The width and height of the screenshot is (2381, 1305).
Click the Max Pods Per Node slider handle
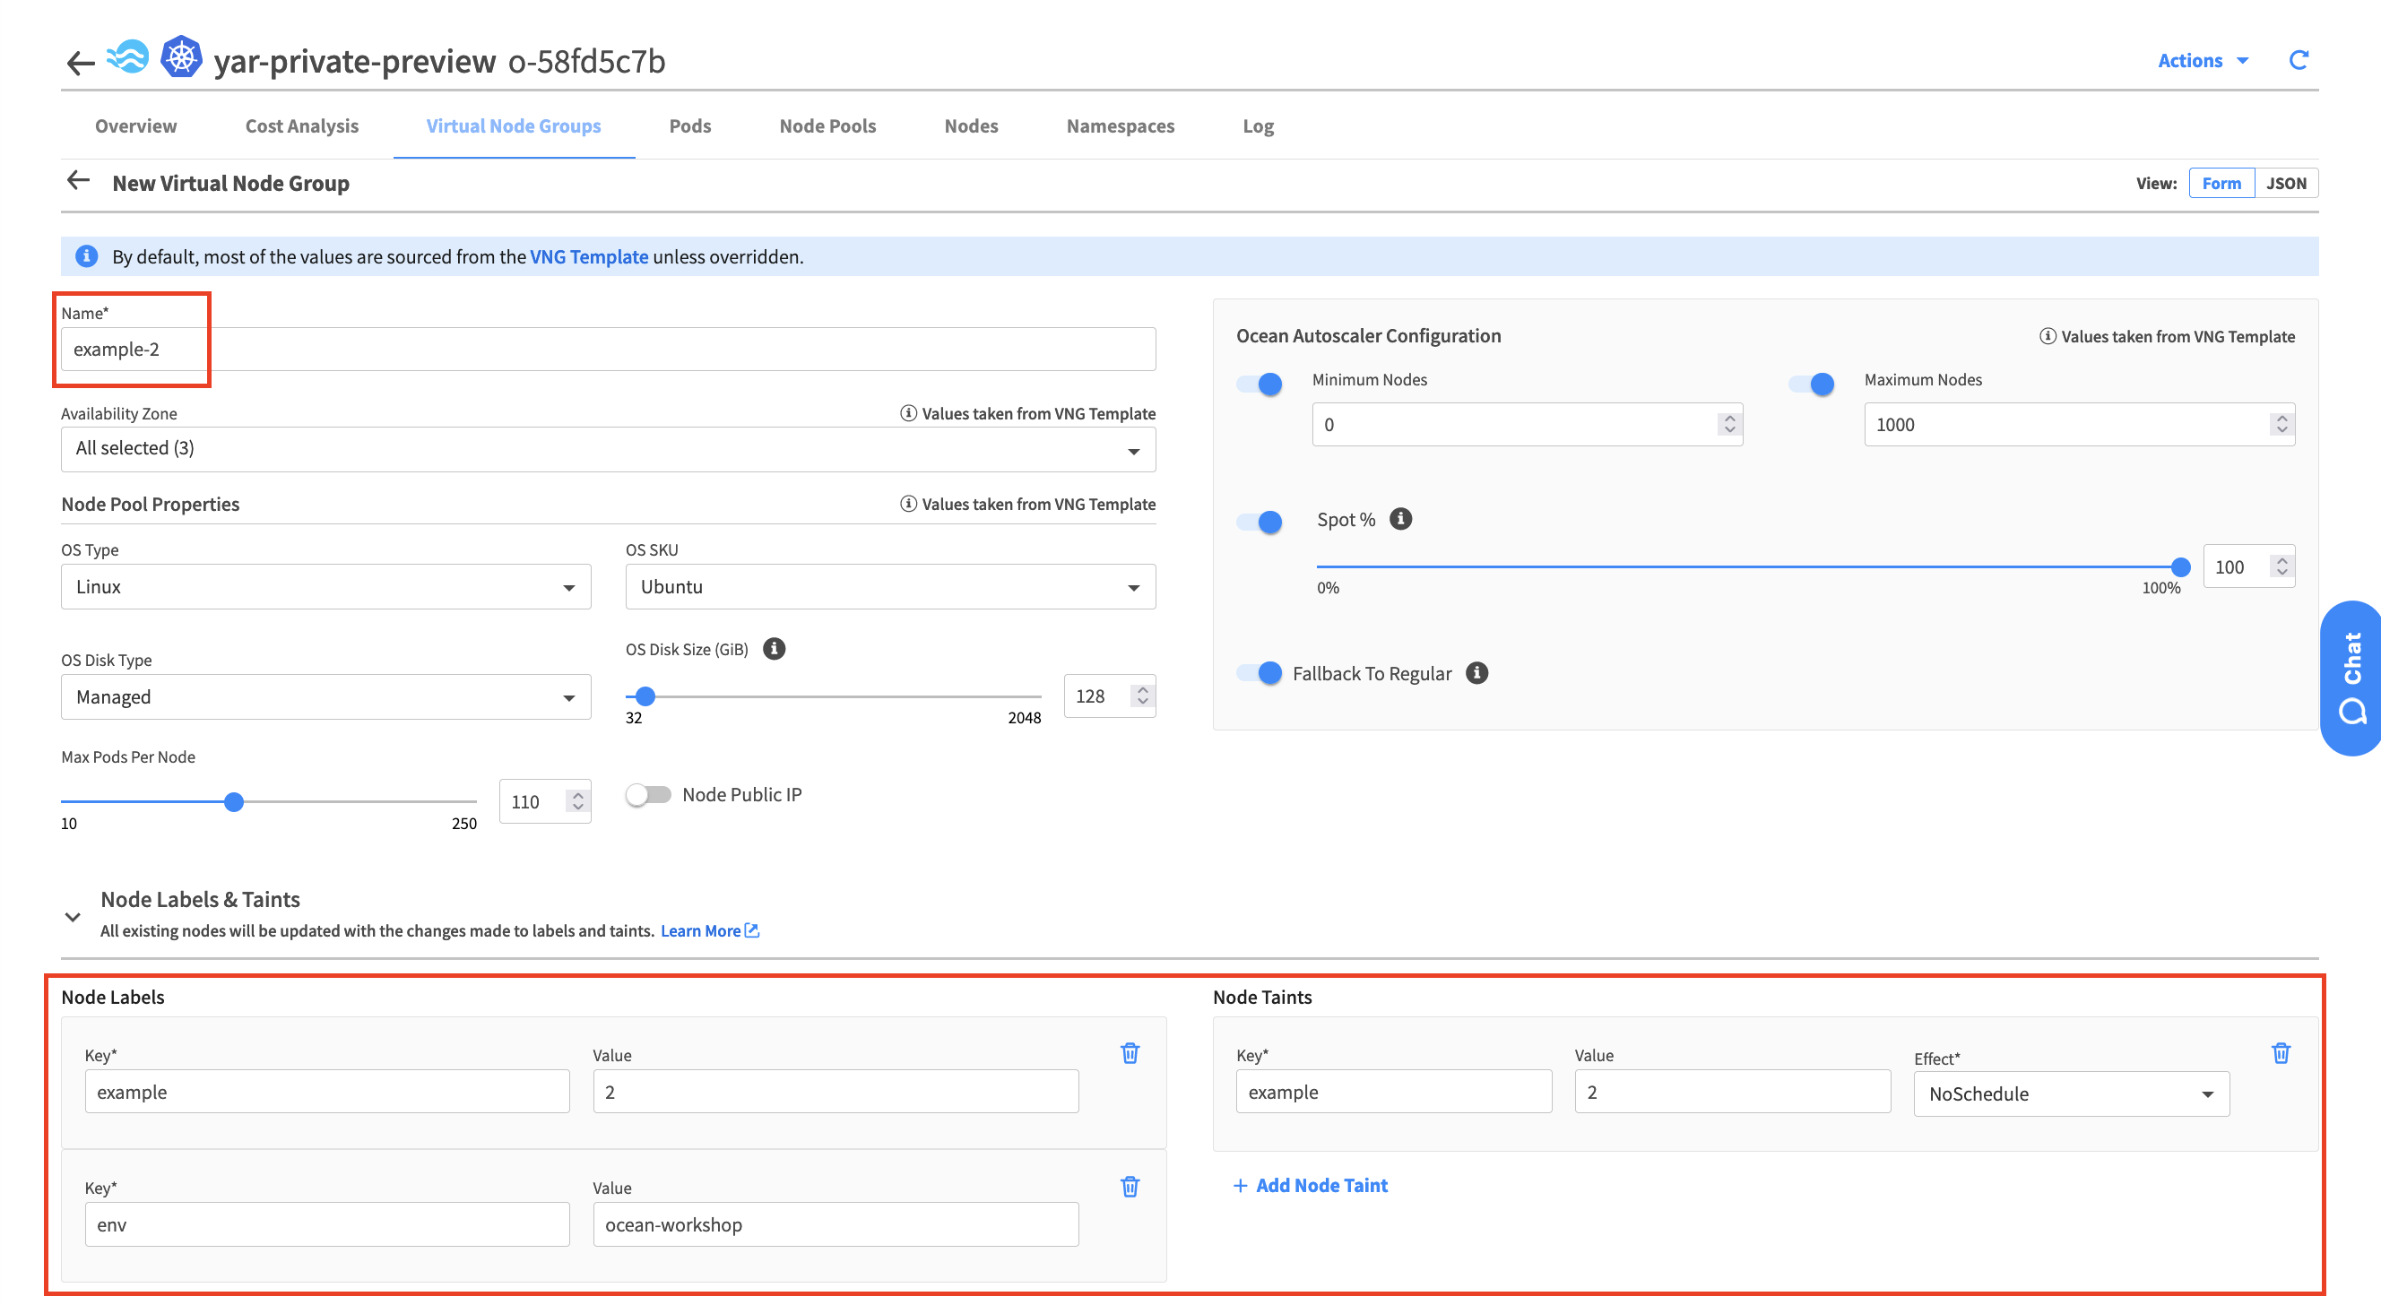(234, 801)
